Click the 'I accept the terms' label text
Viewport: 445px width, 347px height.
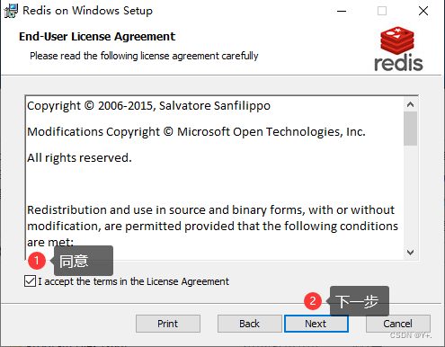[133, 281]
